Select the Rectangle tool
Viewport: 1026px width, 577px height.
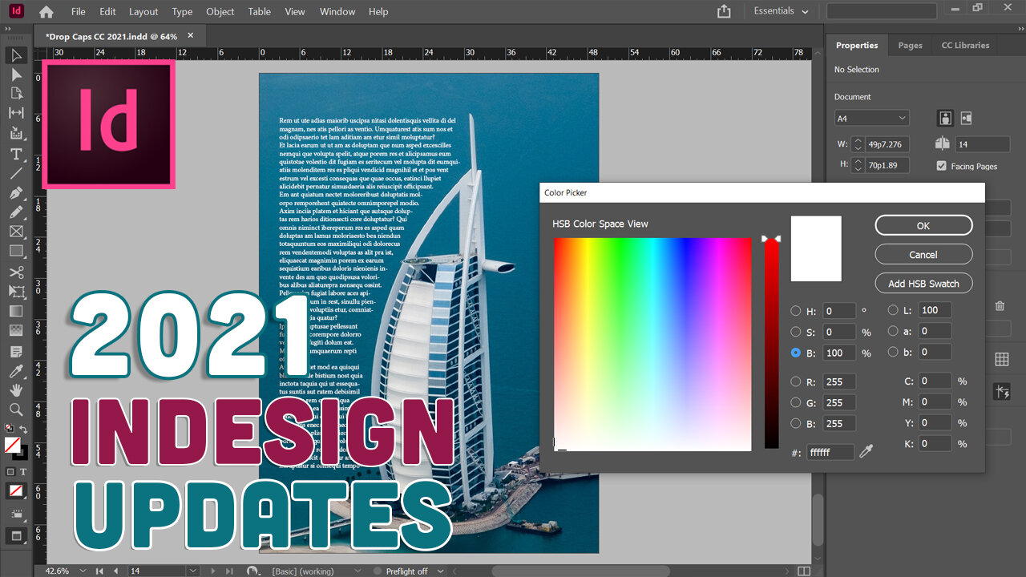tap(16, 251)
